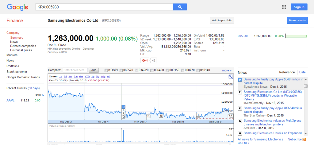Viewport: 314px width, 145px height.
Task: Set chart zoom to 1m
Action: pos(70,76)
